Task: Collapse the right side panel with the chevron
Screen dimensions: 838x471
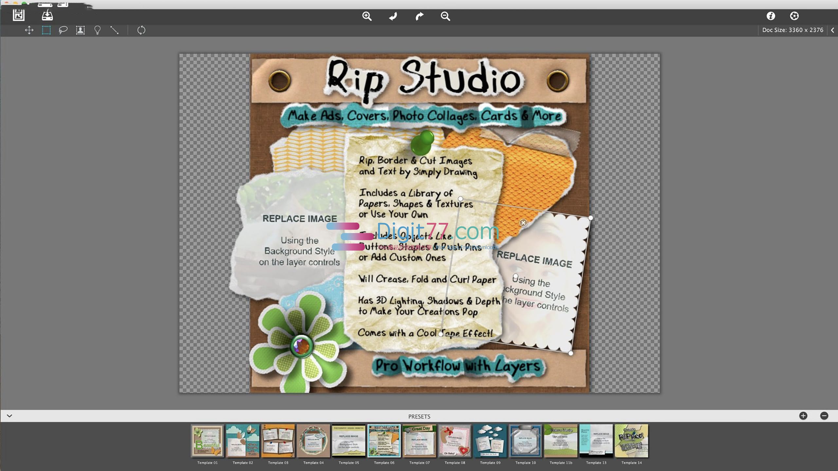Action: (832, 30)
